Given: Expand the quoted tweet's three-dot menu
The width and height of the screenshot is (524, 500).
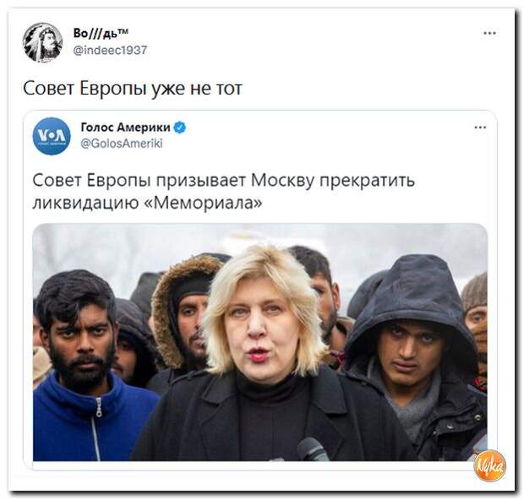Looking at the screenshot, I should pyautogui.click(x=480, y=128).
